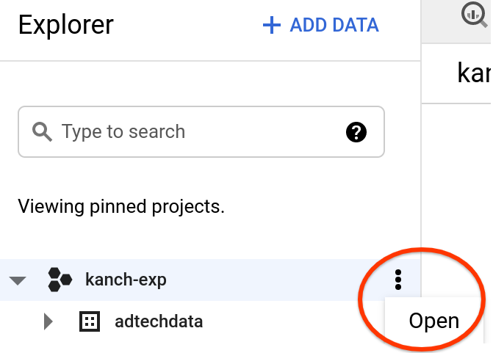Click the adtechdata dataset grid icon

coord(89,321)
